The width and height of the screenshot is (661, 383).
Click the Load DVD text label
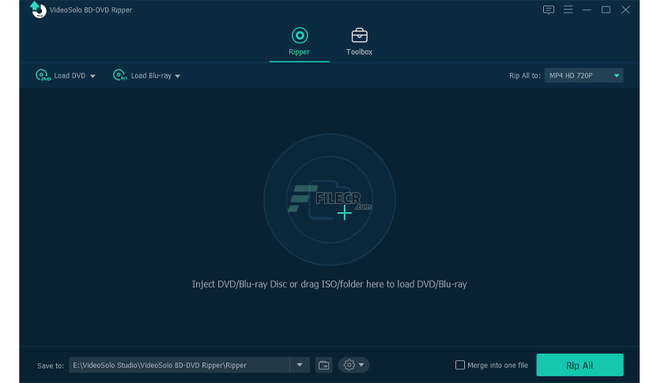(x=70, y=75)
